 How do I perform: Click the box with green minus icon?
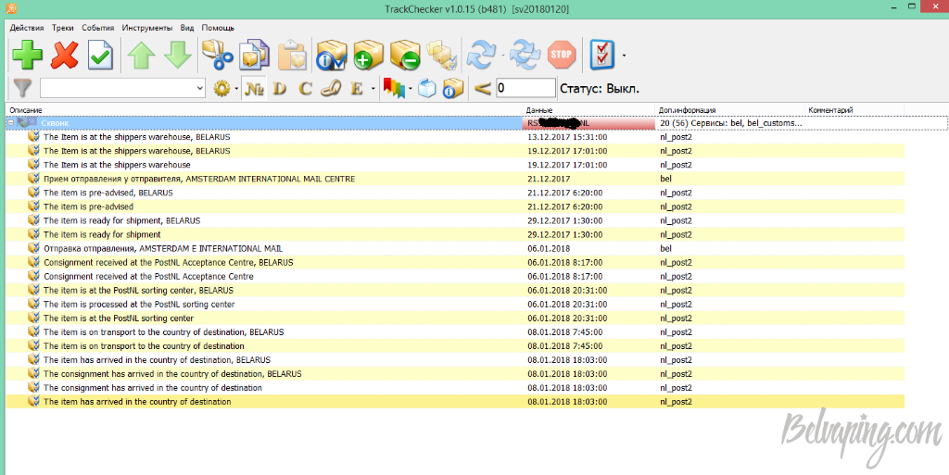[x=405, y=55]
